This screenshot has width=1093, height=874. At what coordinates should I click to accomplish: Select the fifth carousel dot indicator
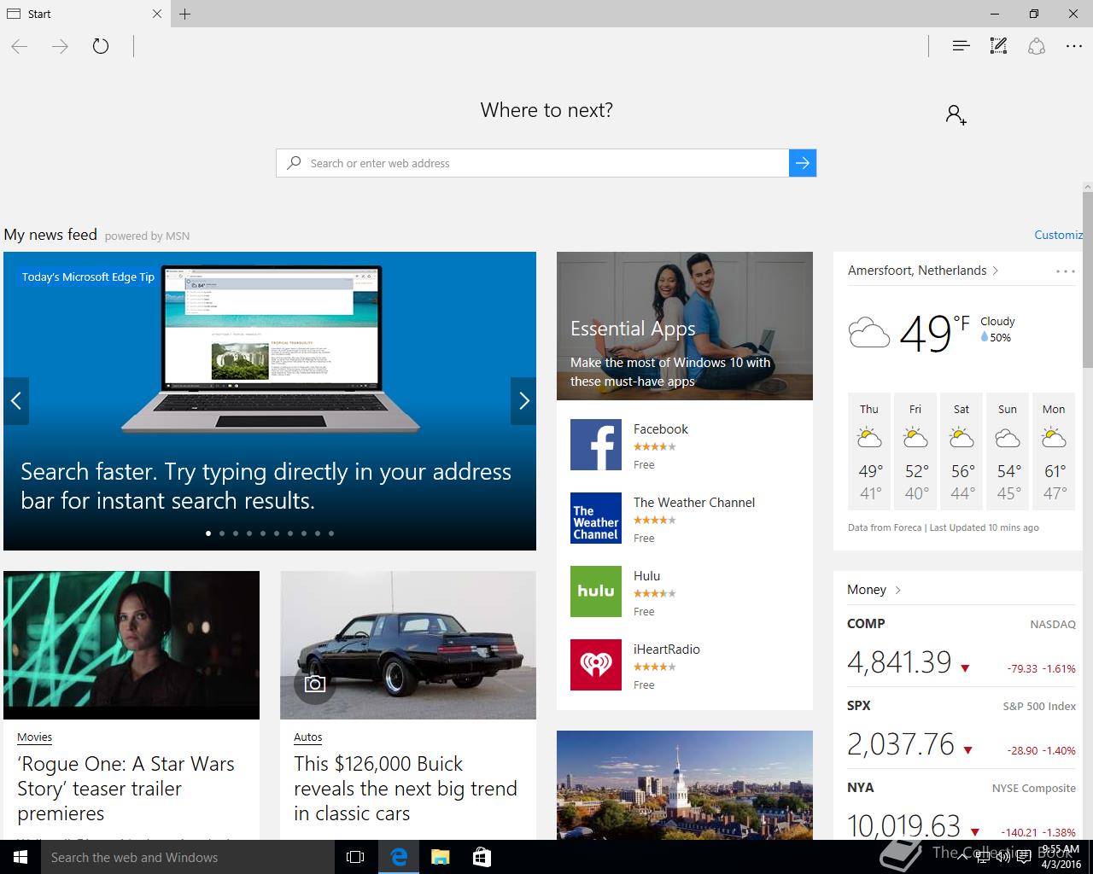263,533
